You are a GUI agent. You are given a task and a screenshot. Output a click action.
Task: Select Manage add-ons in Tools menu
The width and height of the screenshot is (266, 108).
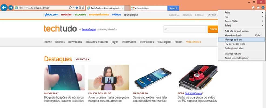click(242, 40)
